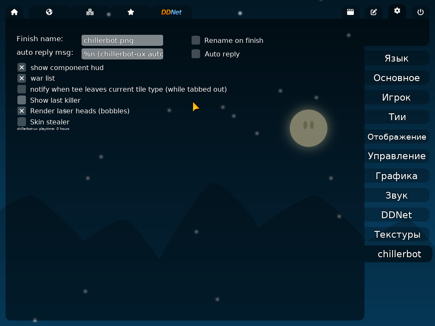
Task: Disable Render laser heads (bobbles)
Action: [x=22, y=111]
